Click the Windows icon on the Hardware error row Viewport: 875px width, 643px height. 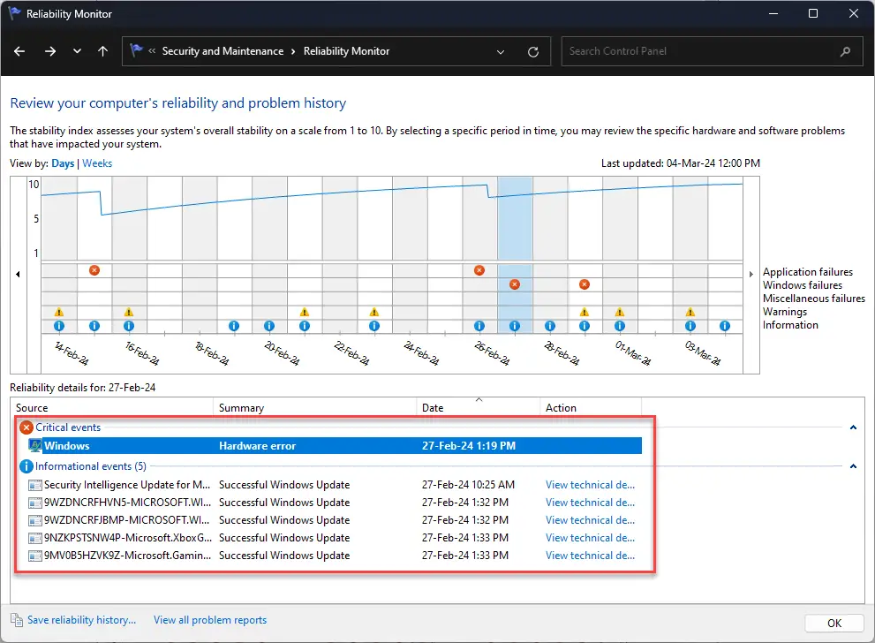click(x=34, y=445)
